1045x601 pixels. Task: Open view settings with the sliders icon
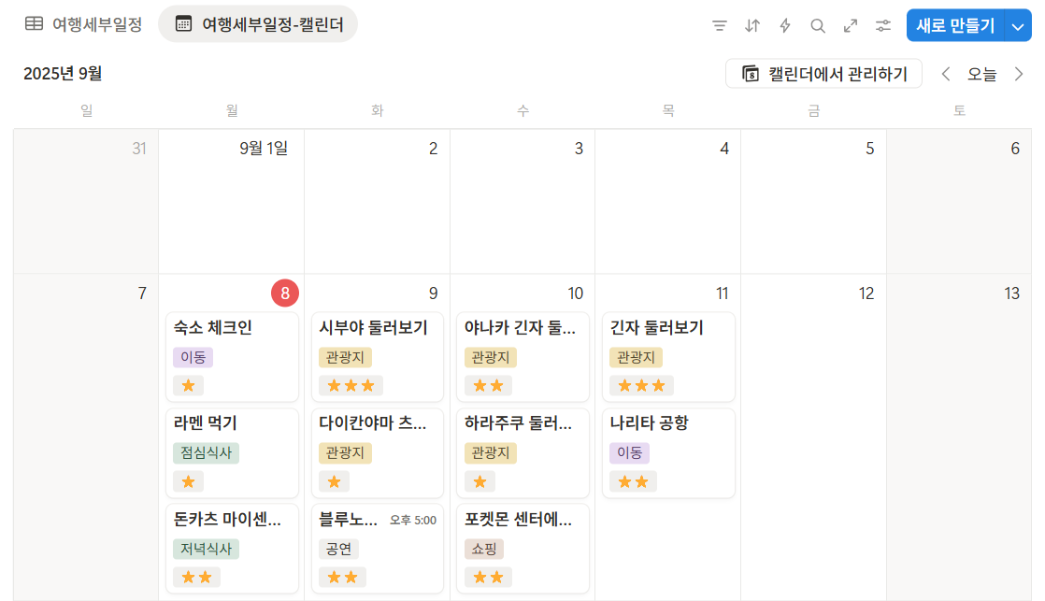(x=883, y=25)
